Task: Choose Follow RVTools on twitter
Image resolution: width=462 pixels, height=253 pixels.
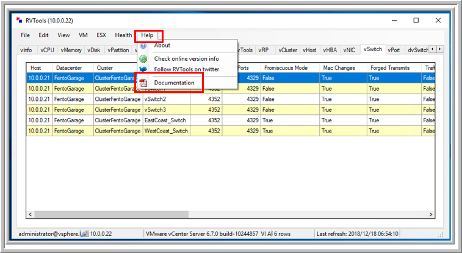Action: [x=186, y=69]
